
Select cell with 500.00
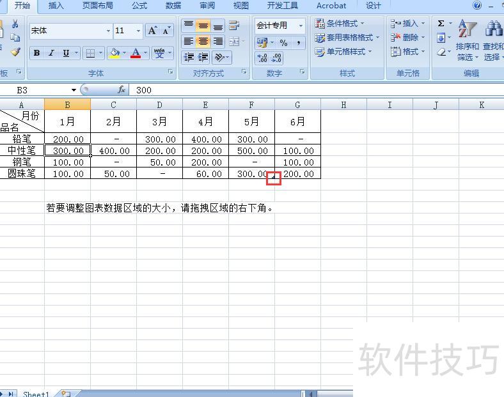coord(251,151)
